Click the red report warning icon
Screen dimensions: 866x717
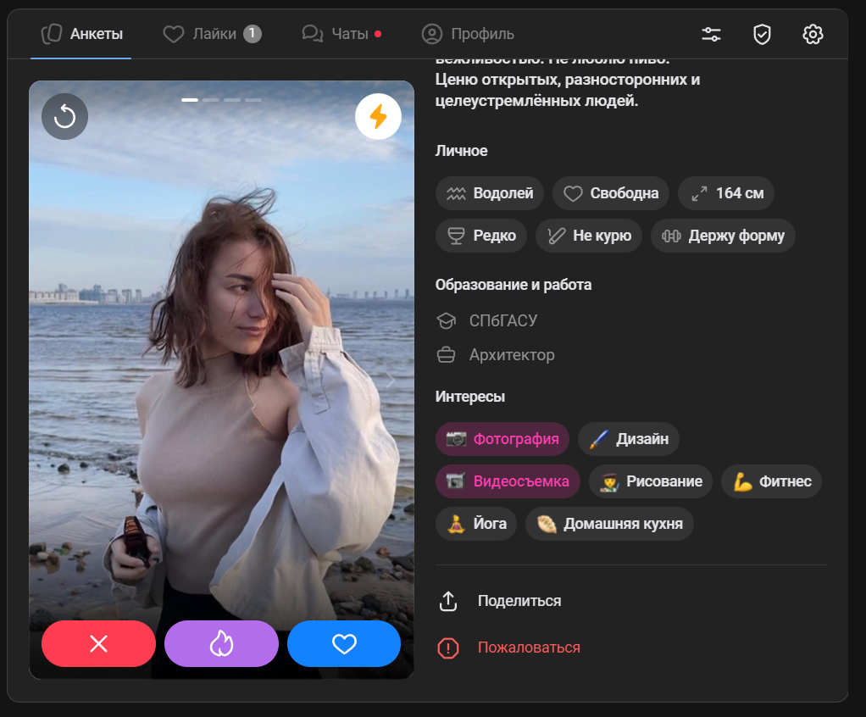tap(448, 648)
